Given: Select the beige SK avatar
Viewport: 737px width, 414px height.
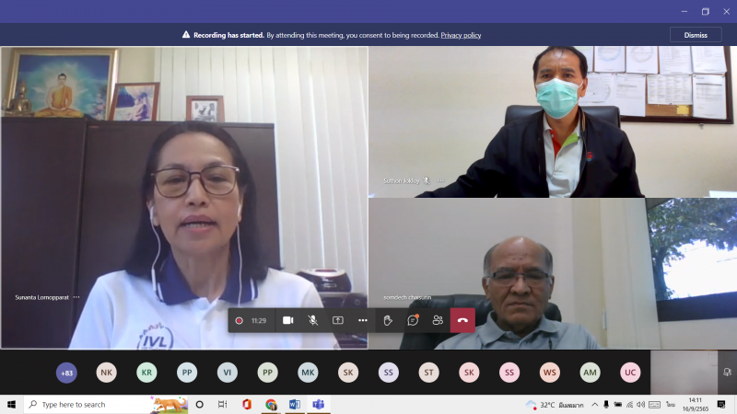Looking at the screenshot, I should pos(348,373).
